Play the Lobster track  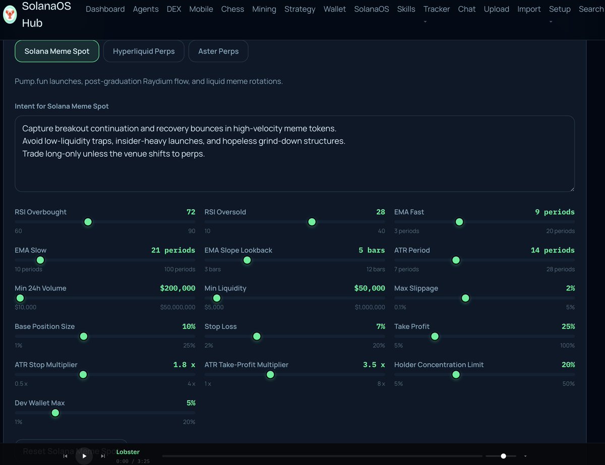pyautogui.click(x=84, y=456)
